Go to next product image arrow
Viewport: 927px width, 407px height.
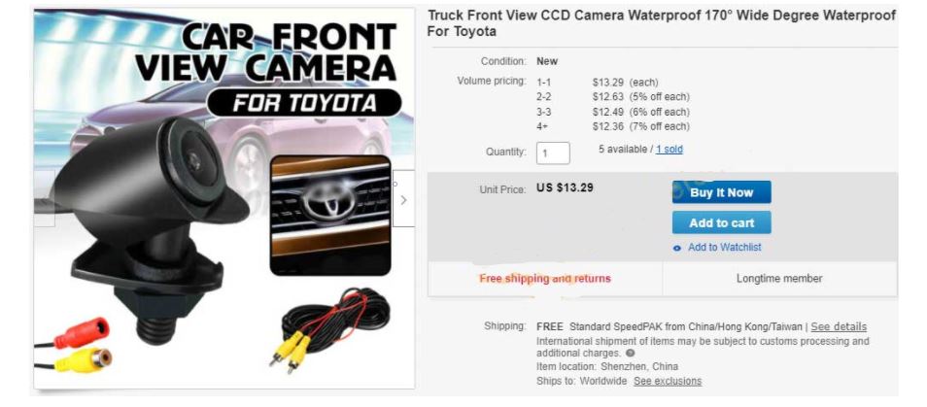pyautogui.click(x=403, y=198)
